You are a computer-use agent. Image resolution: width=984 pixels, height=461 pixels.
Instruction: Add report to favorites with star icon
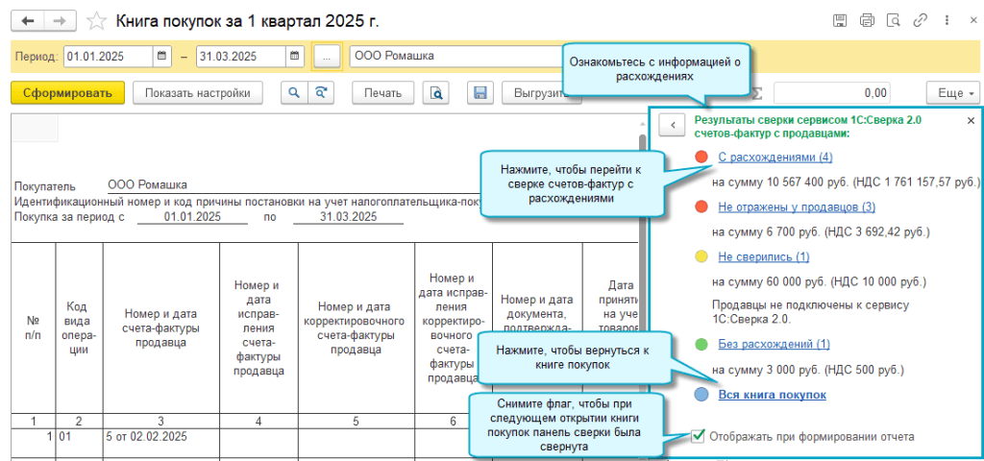pos(96,20)
